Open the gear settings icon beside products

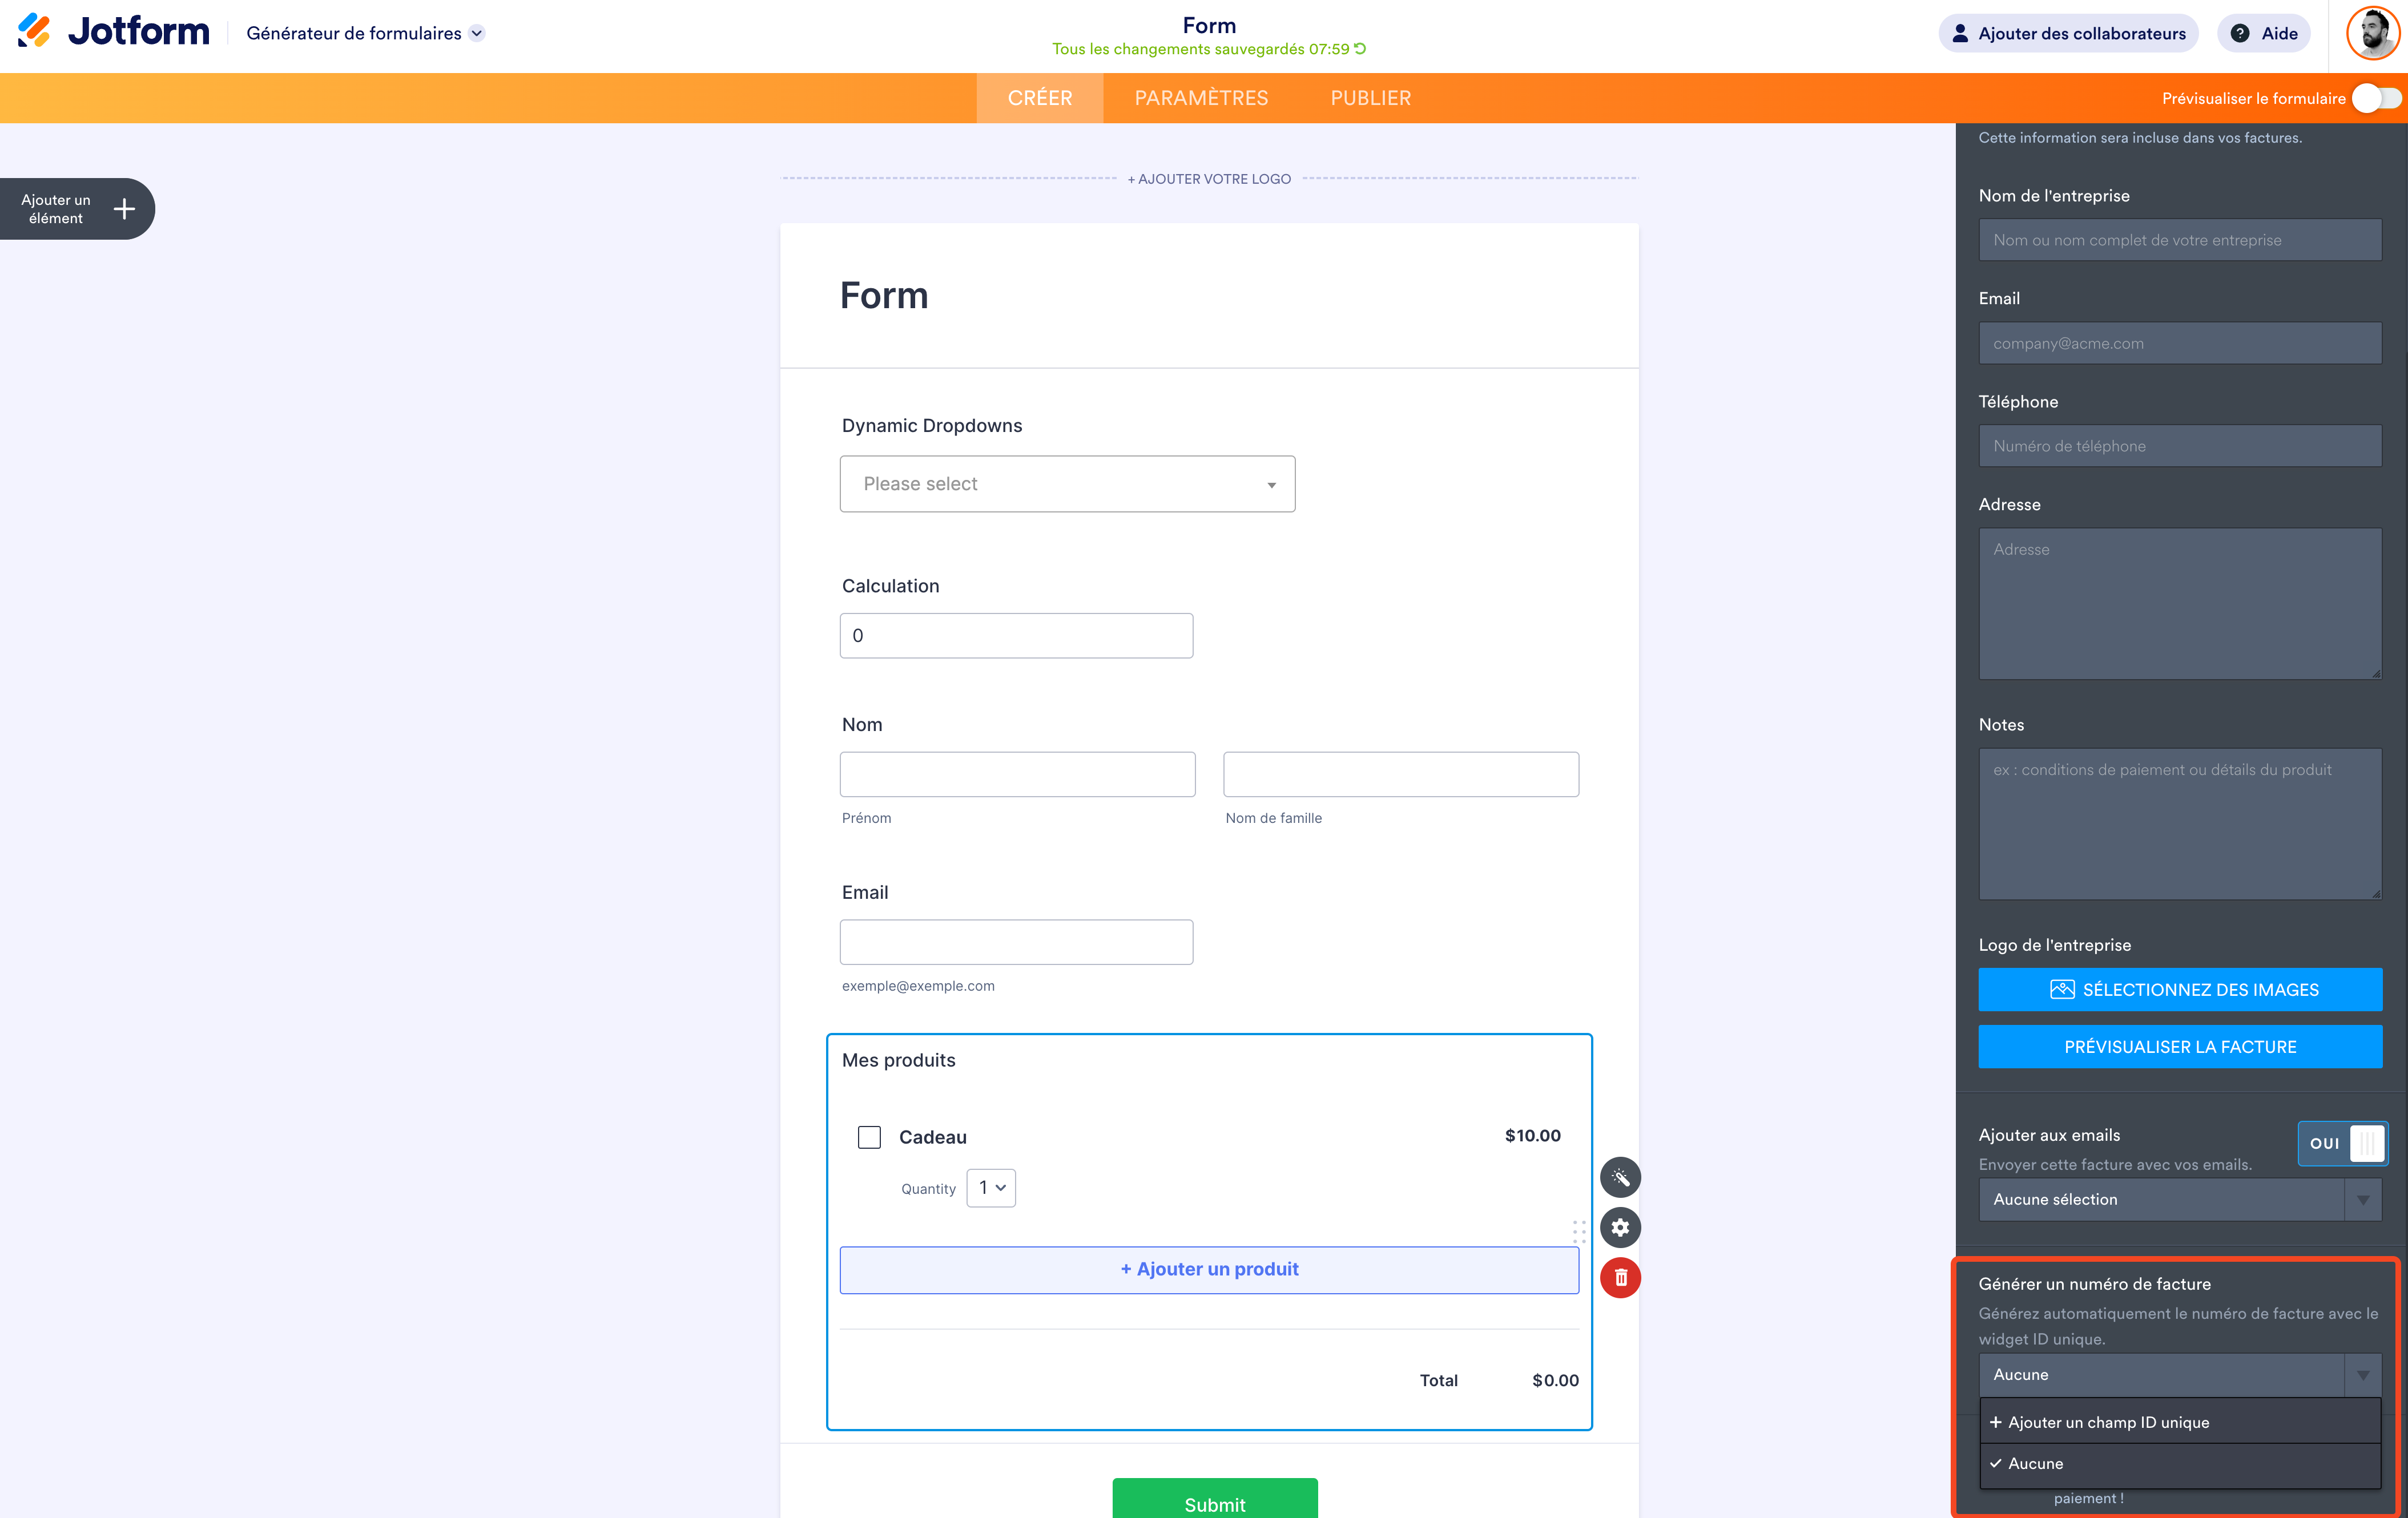click(x=1620, y=1227)
